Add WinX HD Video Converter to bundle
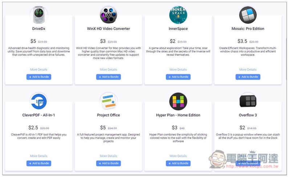 tap(109, 77)
